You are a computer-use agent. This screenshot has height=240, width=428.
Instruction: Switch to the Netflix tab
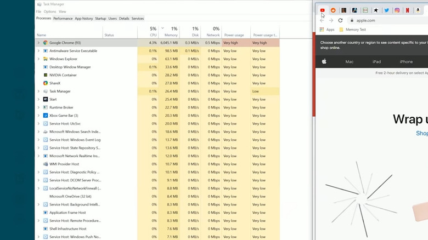point(408,10)
